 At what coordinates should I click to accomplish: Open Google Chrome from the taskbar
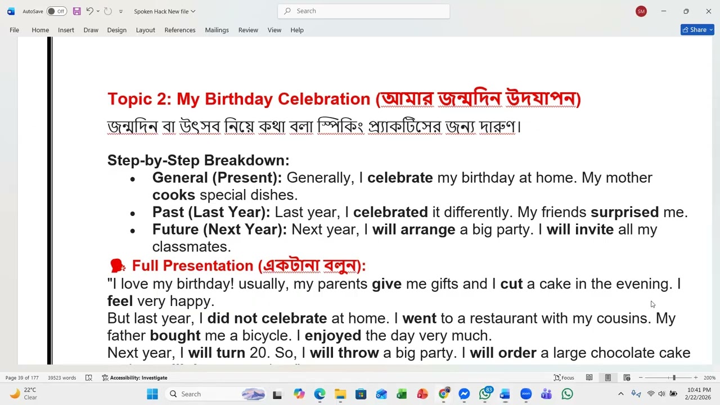tap(443, 394)
